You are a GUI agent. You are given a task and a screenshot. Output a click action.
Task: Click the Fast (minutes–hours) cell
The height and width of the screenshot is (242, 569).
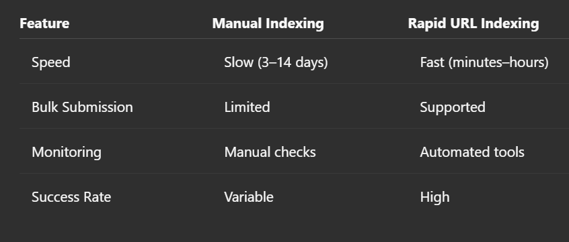coord(484,62)
